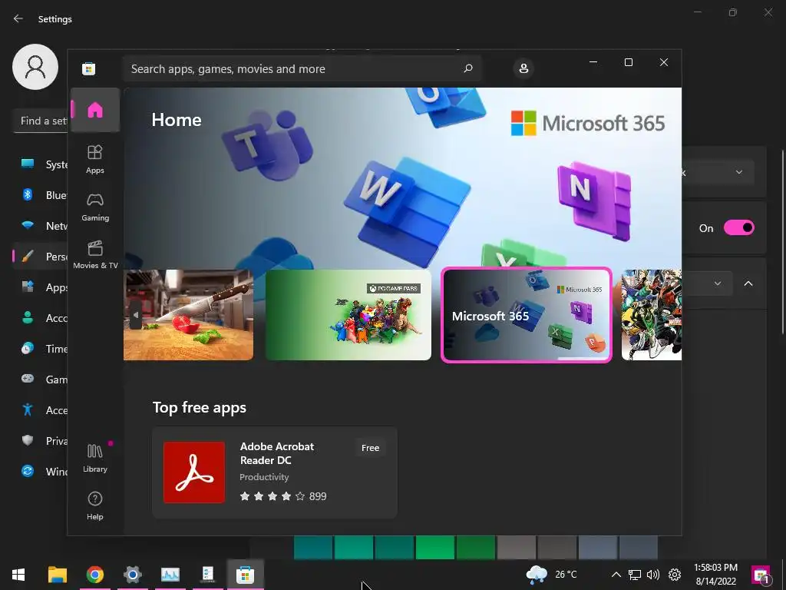Collapse the accent color section chevron
The width and height of the screenshot is (786, 590).
coord(748,283)
